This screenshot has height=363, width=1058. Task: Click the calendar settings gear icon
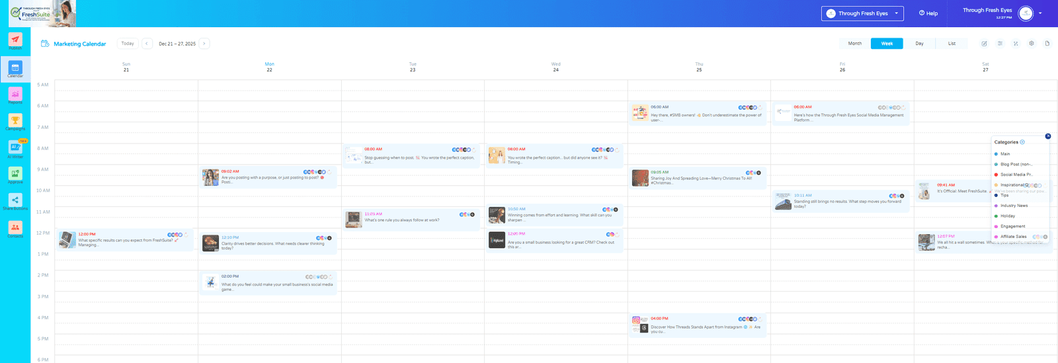coord(1032,44)
